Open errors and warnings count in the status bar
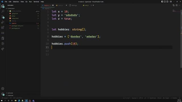Viewport: 182px width, 102px height. 18,98
